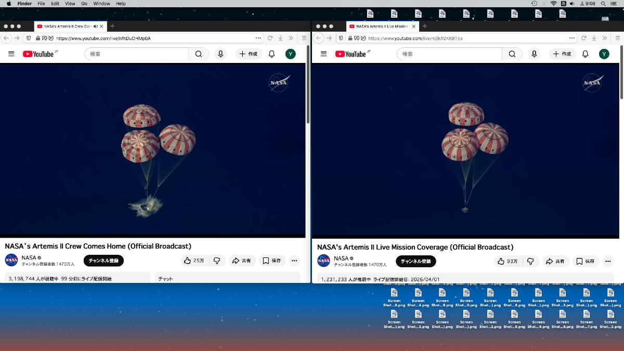Open more actions menu under Live Mission Coverage video
624x351 pixels.
(x=607, y=261)
